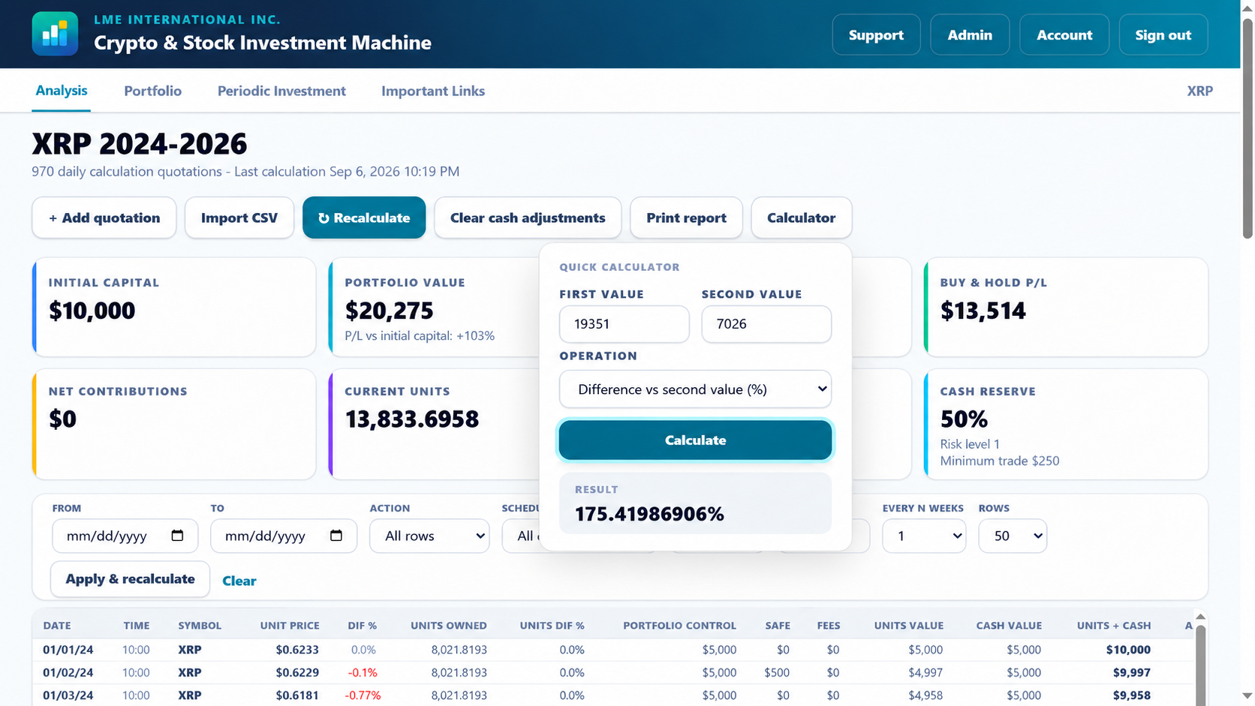Click the XRP label in the tab bar
Image resolution: width=1255 pixels, height=706 pixels.
[x=1199, y=91]
